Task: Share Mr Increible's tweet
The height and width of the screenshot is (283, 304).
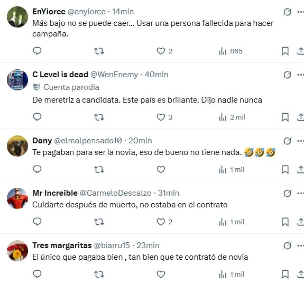Action: coord(300,222)
